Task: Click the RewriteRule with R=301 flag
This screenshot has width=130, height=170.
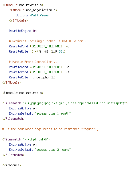Action: click(37, 51)
